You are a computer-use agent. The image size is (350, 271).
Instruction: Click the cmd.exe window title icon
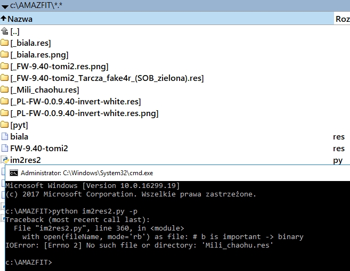click(13, 173)
